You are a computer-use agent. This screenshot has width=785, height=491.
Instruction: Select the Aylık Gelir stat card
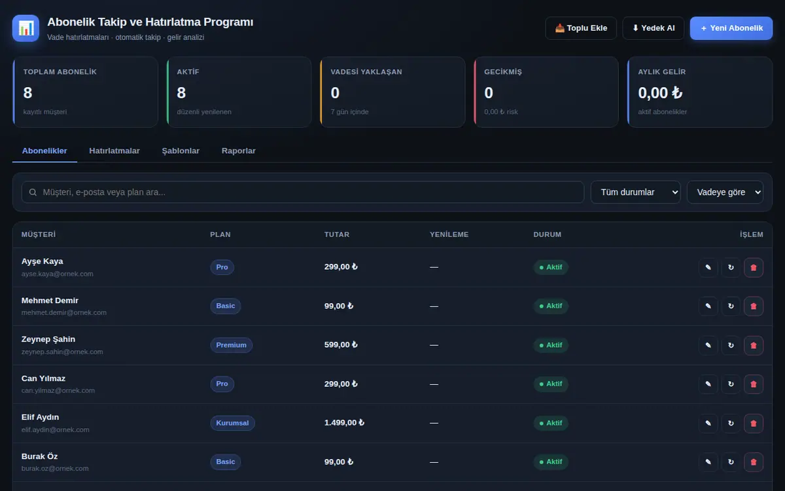700,92
